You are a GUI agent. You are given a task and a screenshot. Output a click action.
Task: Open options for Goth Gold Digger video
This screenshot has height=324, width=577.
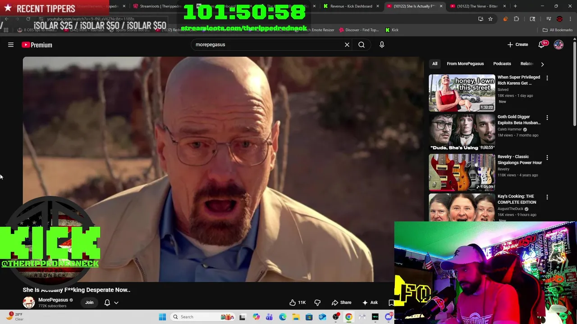click(547, 117)
